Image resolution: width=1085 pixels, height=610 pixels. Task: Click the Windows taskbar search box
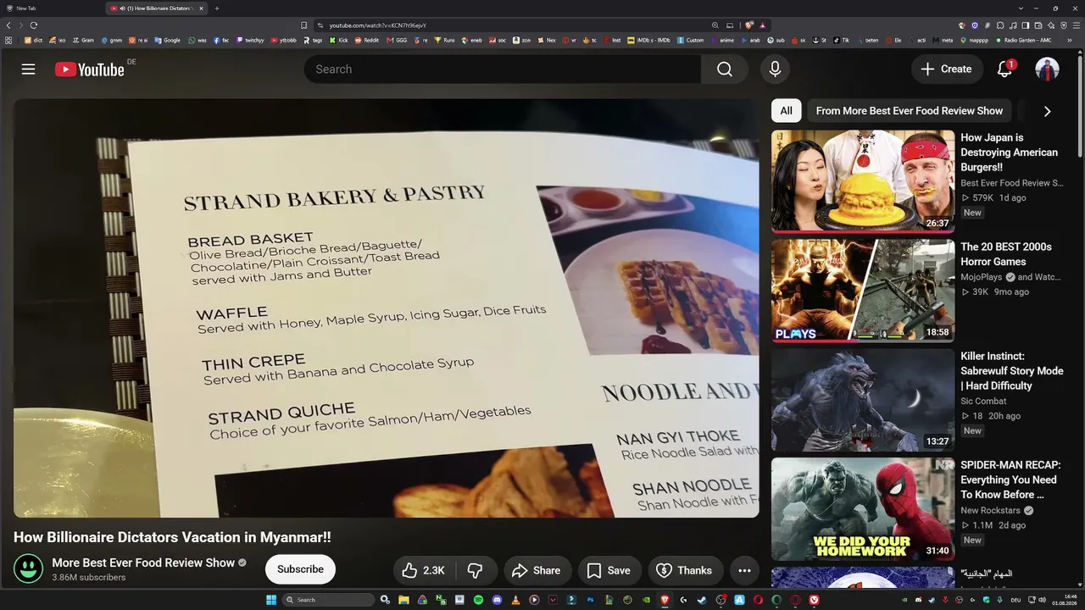point(328,600)
